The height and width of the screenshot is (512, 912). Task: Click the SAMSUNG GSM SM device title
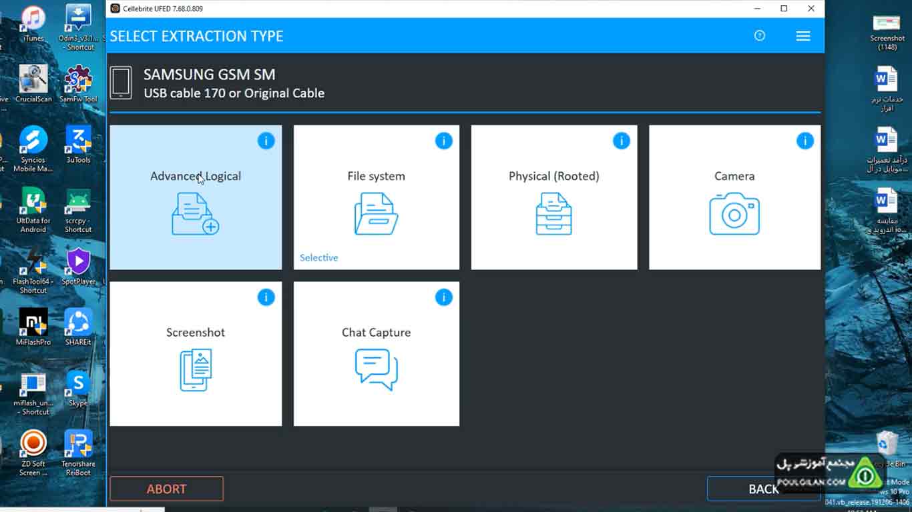click(x=210, y=75)
